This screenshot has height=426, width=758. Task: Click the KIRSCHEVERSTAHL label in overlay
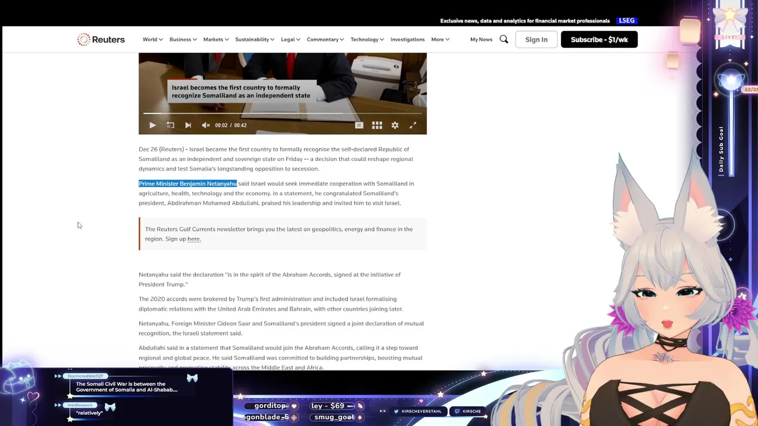[422, 411]
